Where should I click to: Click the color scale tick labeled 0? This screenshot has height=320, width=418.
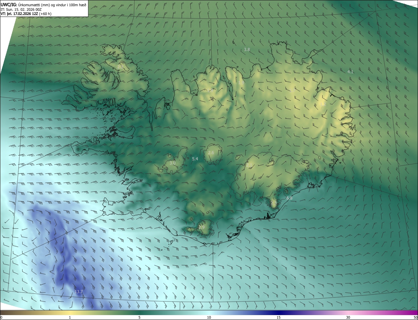click(1, 317)
